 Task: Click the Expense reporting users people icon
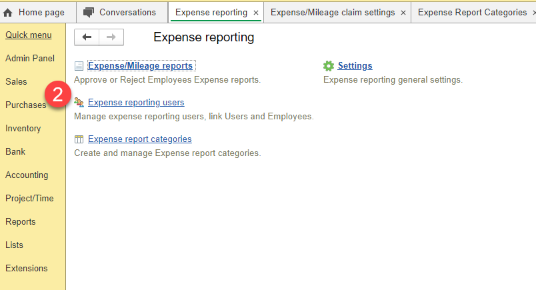[79, 102]
